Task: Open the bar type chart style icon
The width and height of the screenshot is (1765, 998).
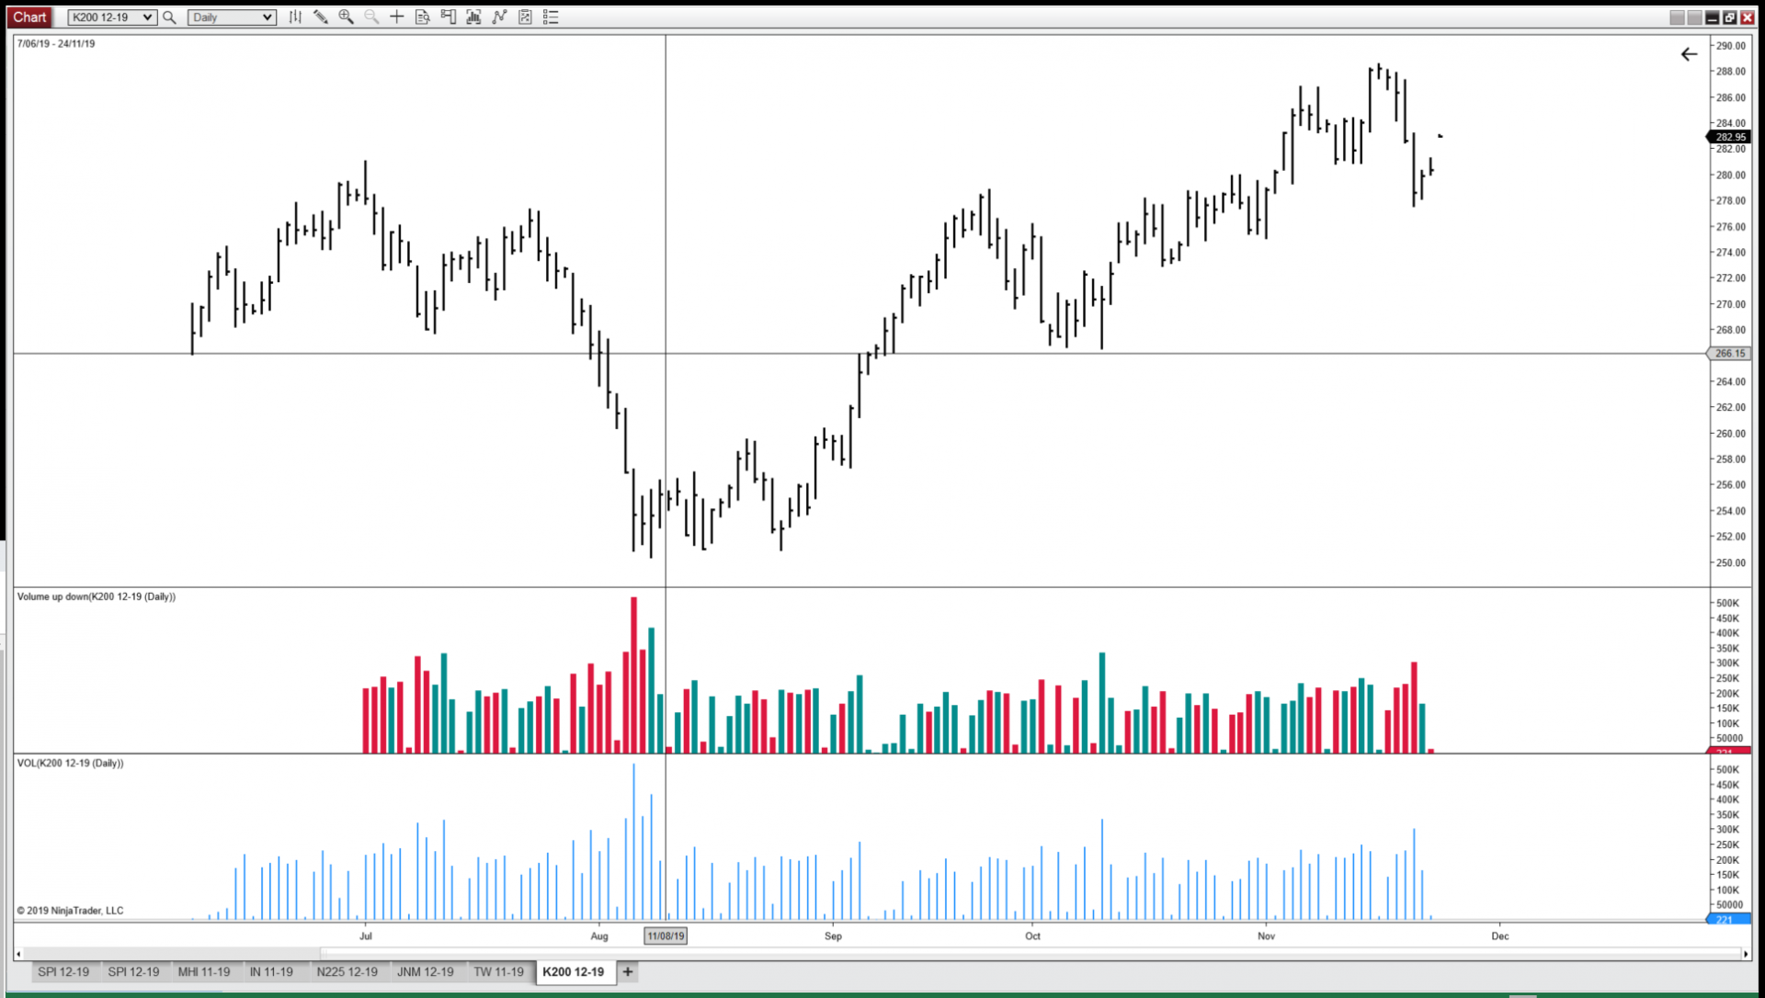Action: (295, 17)
